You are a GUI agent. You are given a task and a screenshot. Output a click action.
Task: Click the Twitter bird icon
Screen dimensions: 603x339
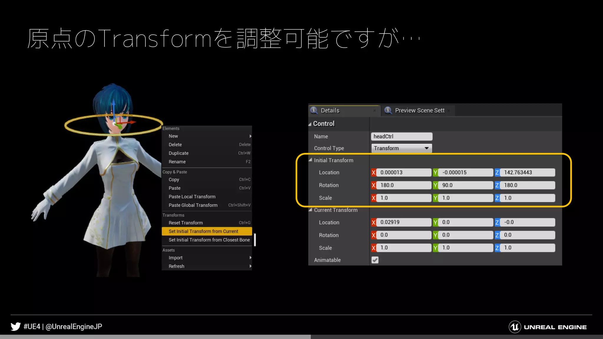pos(16,326)
